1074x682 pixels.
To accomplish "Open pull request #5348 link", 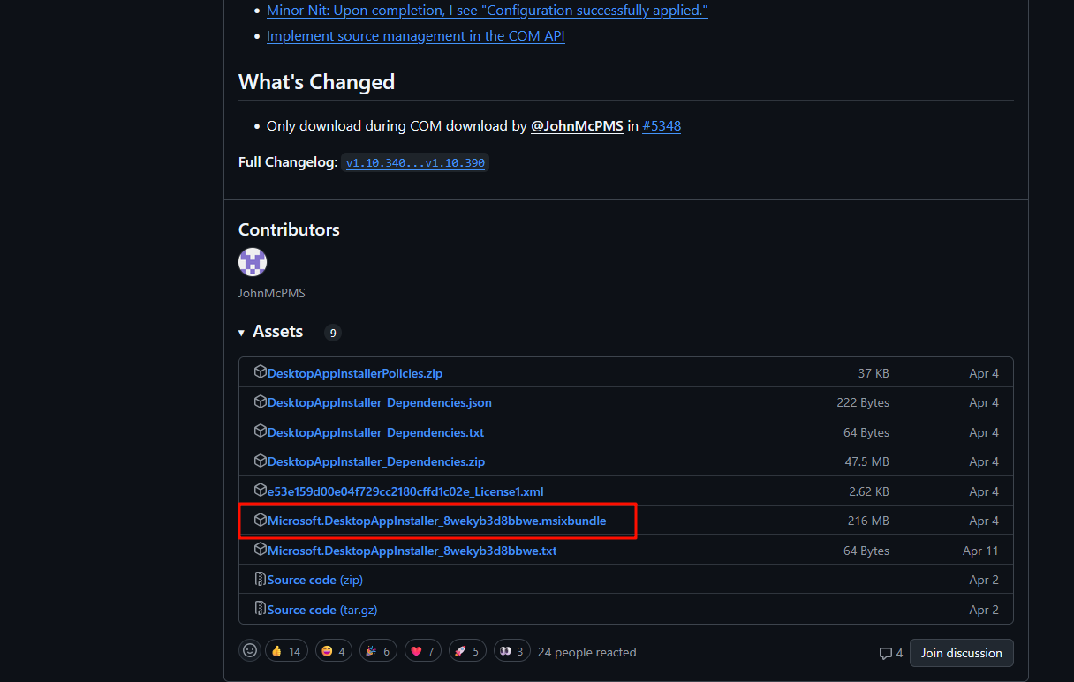I will click(x=661, y=126).
